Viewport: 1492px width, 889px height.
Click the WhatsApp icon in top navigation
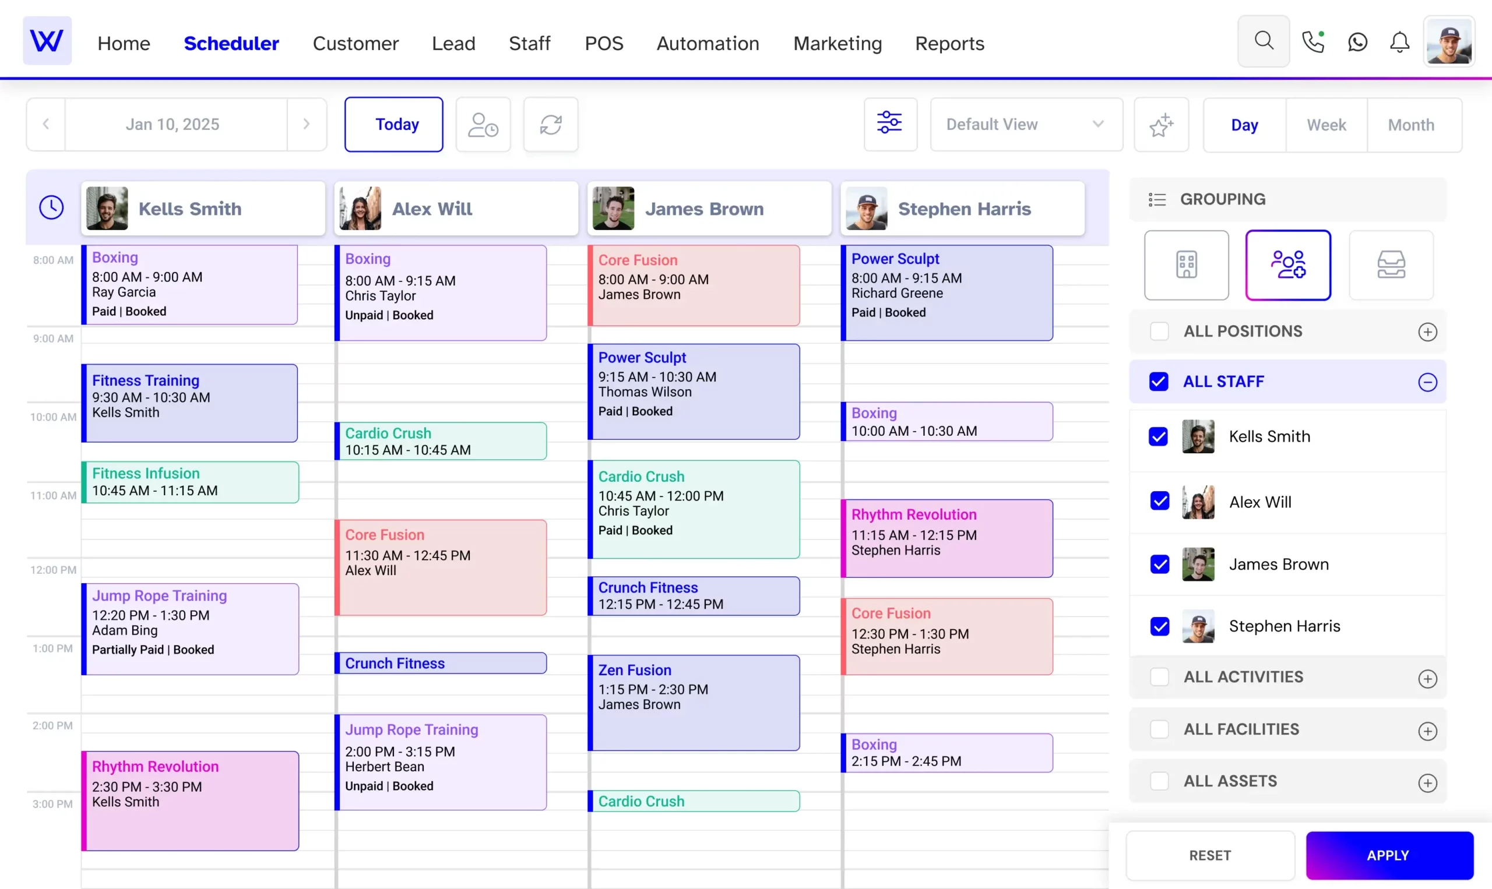(1357, 43)
